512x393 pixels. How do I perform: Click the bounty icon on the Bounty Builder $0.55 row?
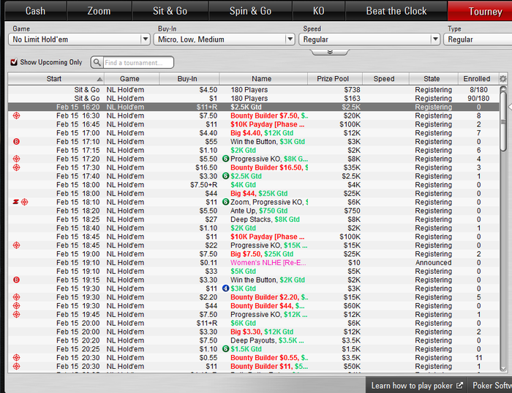tap(16, 357)
